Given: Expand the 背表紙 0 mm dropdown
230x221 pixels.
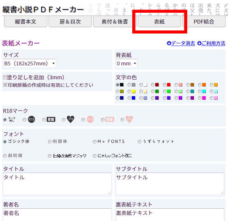Looking at the screenshot, I should (x=126, y=63).
